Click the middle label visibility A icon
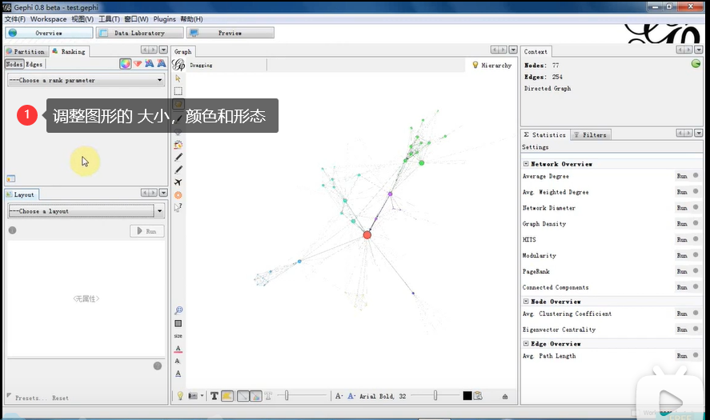The width and height of the screenshot is (710, 420). click(178, 361)
